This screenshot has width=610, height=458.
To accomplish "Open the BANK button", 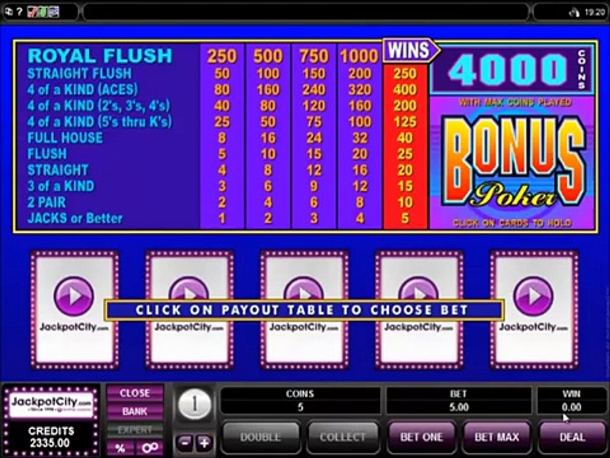I will click(x=135, y=411).
